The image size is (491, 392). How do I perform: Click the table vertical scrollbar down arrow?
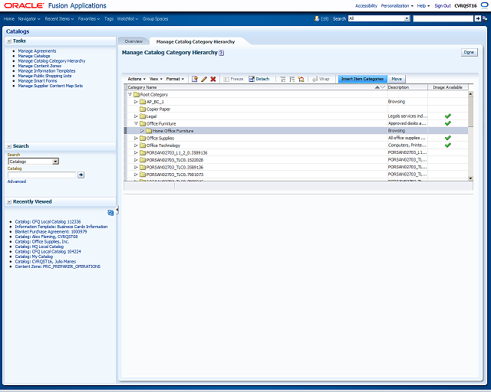[470, 178]
